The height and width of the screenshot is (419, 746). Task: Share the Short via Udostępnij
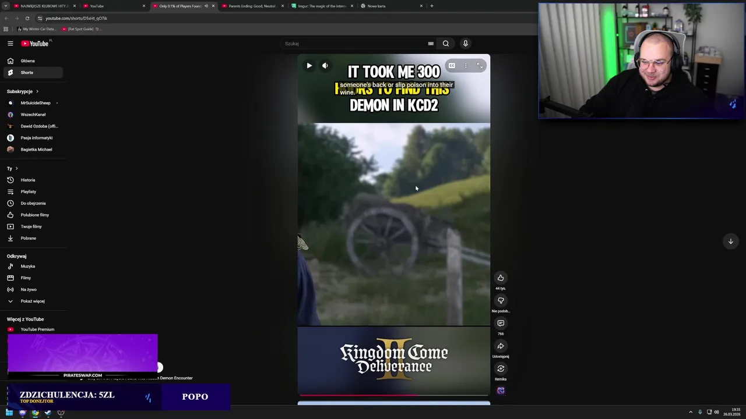click(501, 346)
